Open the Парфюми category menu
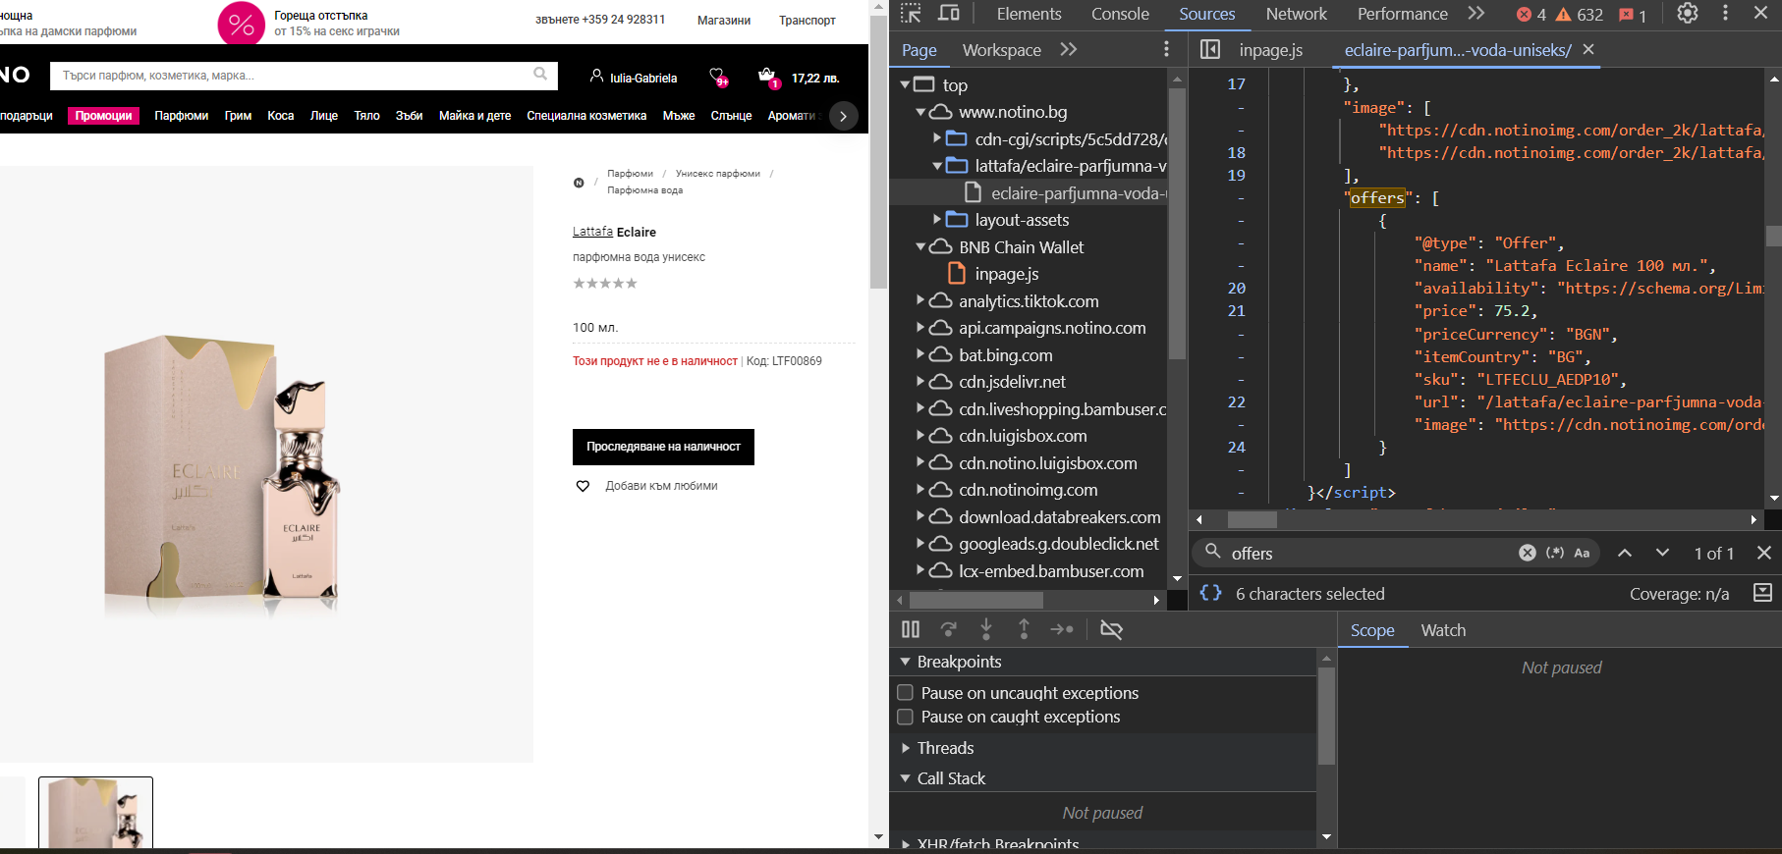 click(181, 116)
